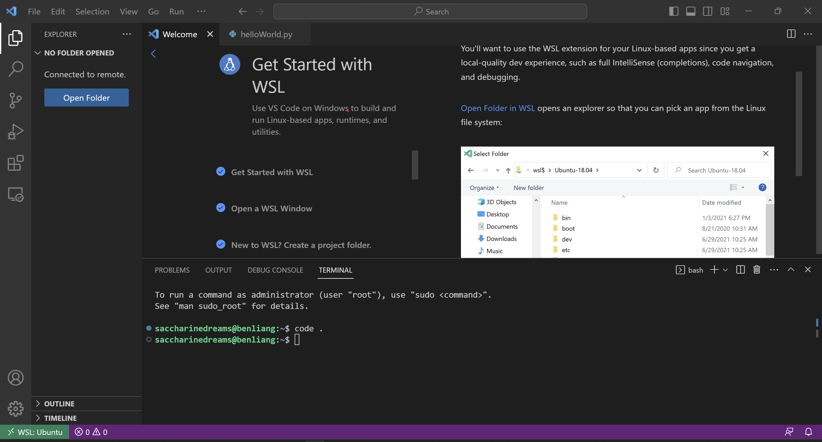Split the terminal panel

tap(740, 270)
